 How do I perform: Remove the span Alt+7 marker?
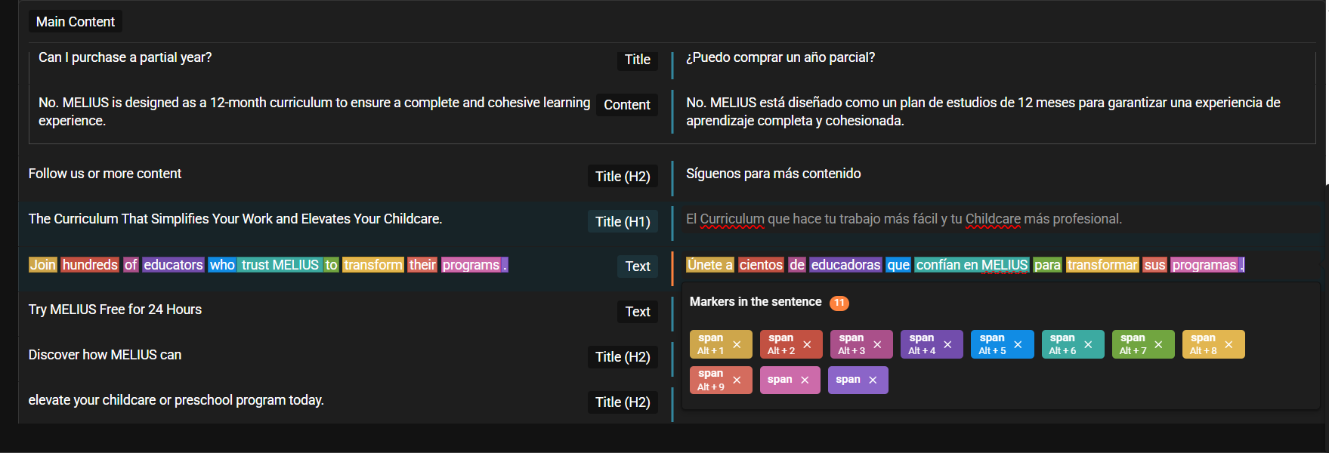pyautogui.click(x=1158, y=344)
